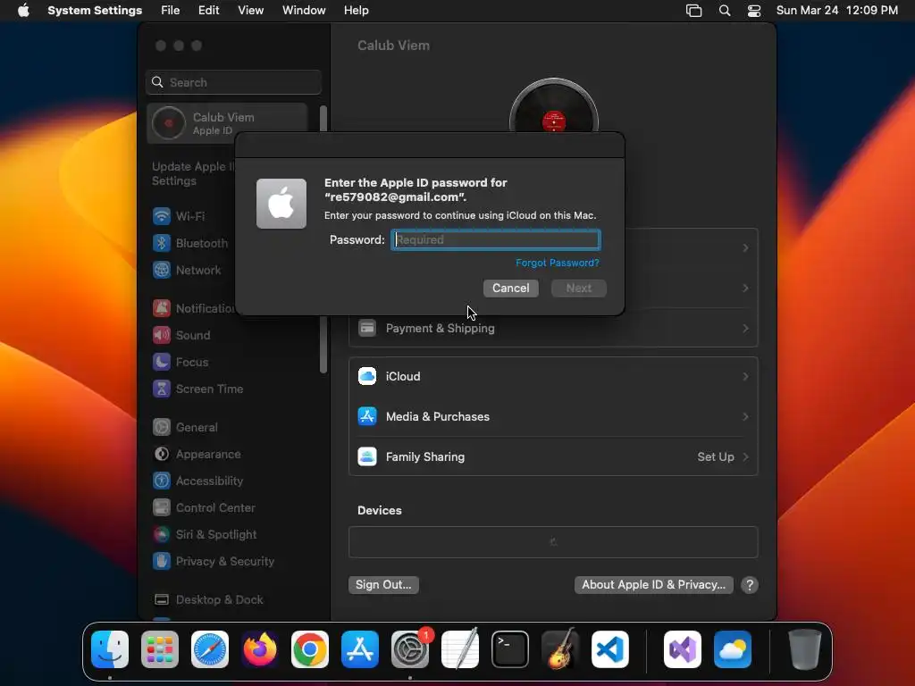The image size is (915, 686).
Task: Launch Safari from the Dock
Action: point(210,649)
